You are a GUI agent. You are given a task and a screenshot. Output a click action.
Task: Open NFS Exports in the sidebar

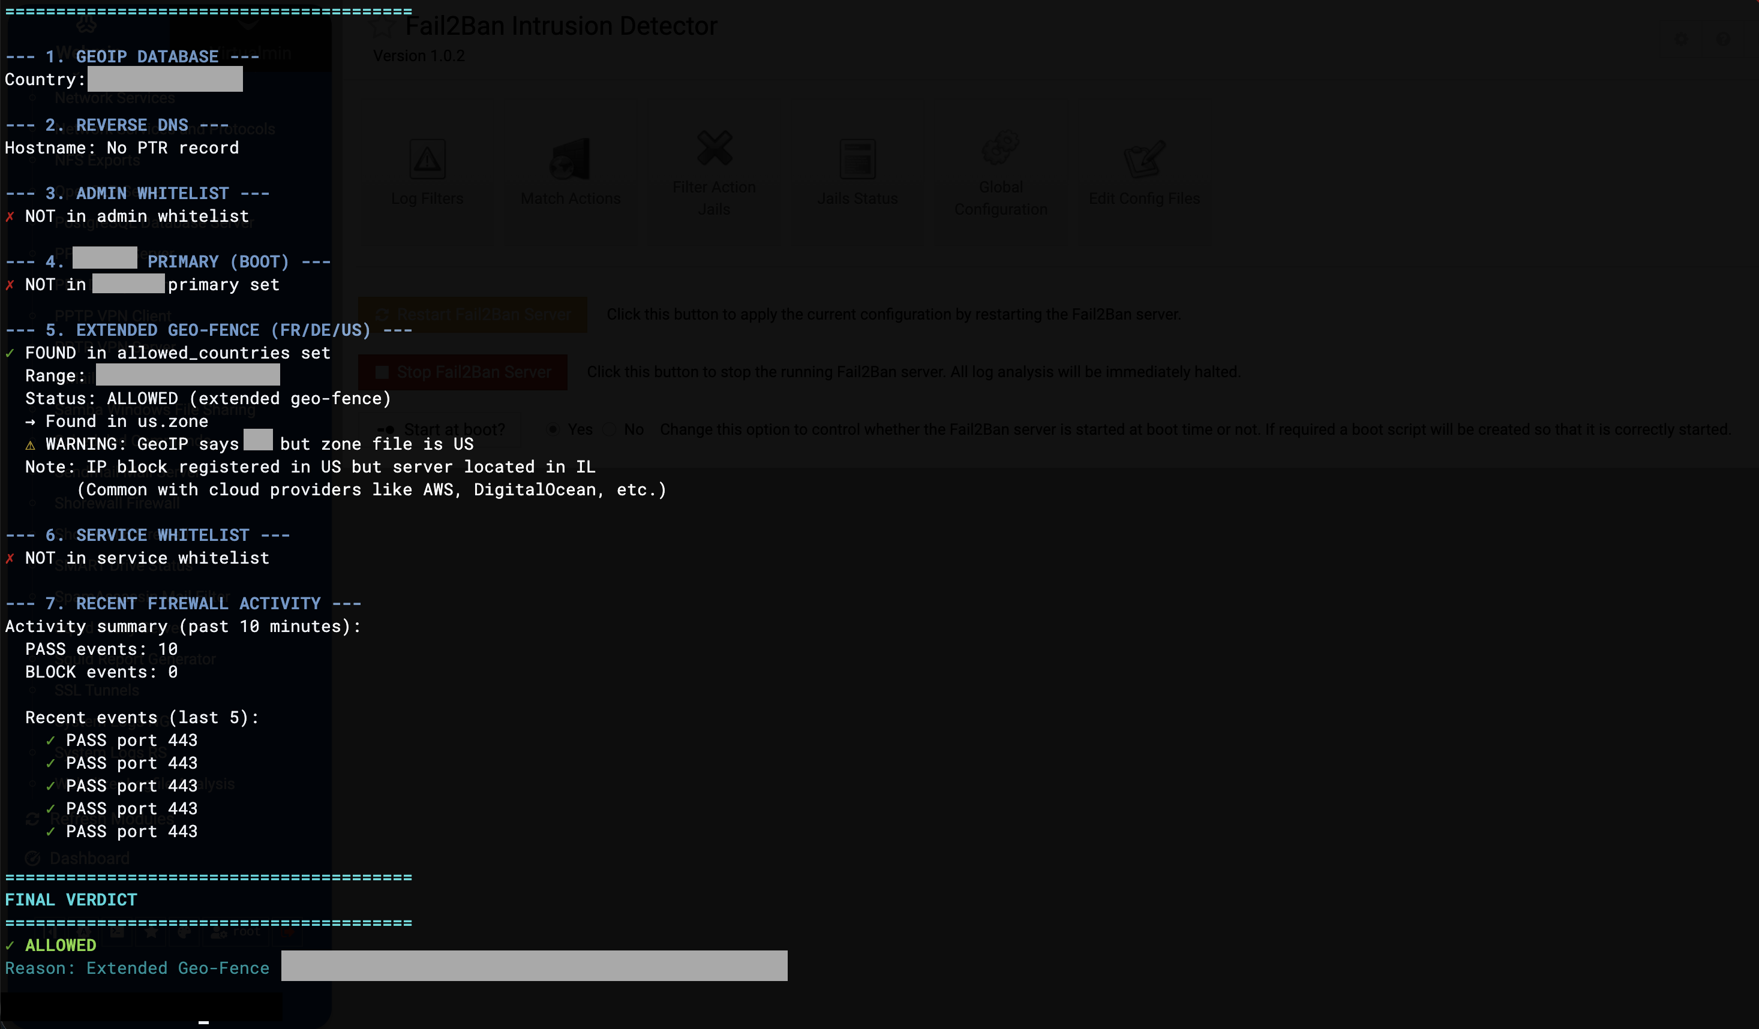(97, 161)
